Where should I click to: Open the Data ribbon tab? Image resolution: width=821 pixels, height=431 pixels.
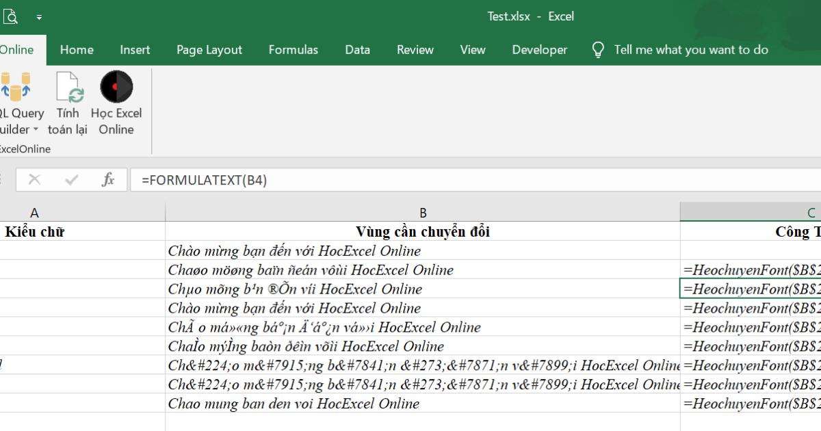pos(357,49)
